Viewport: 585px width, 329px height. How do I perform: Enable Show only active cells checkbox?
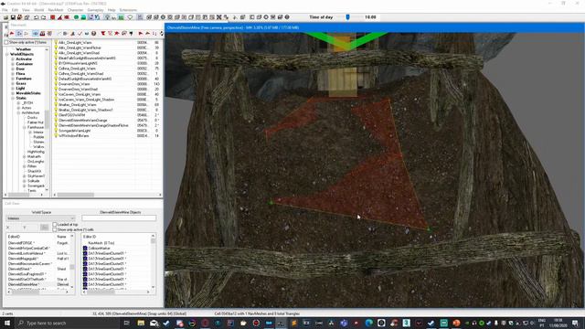(55, 229)
